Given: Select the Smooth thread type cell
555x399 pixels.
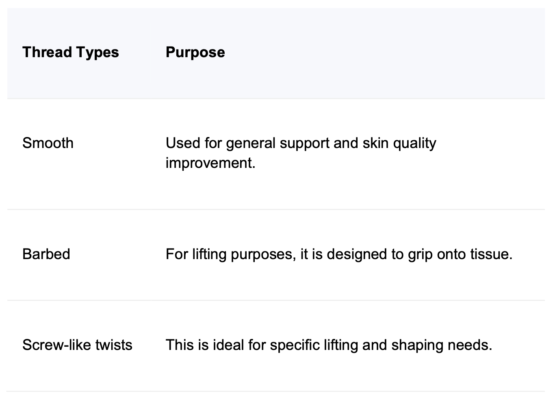Looking at the screenshot, I should click(48, 143).
